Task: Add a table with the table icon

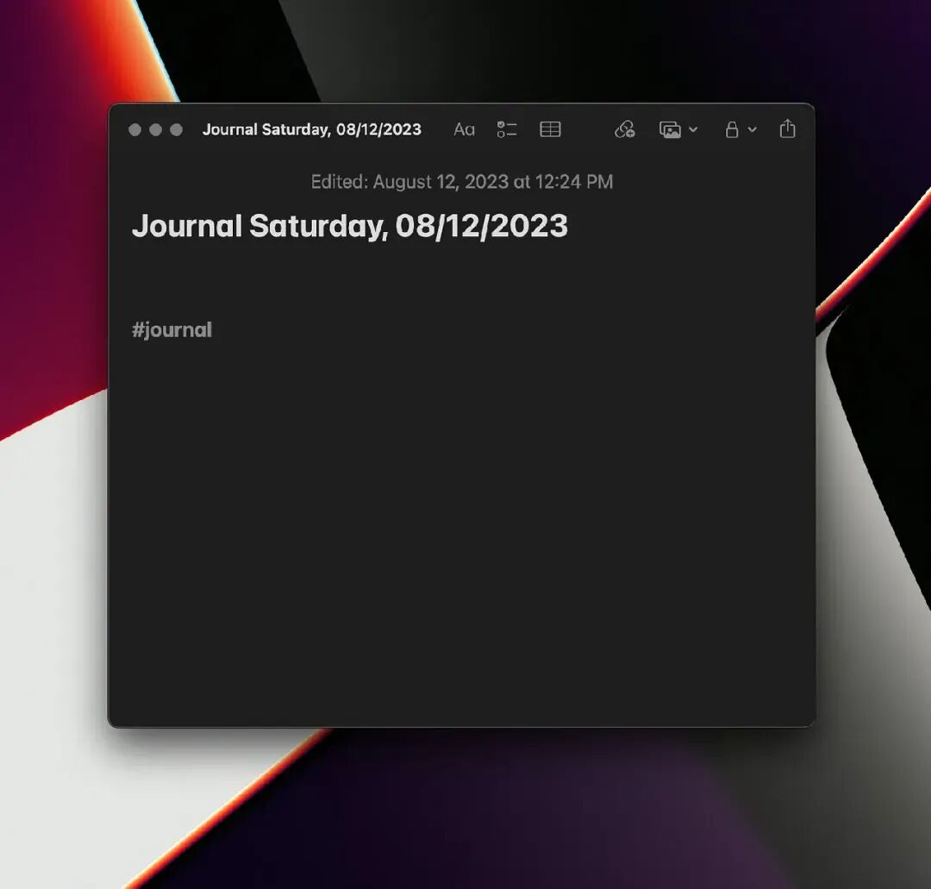Action: [x=550, y=129]
